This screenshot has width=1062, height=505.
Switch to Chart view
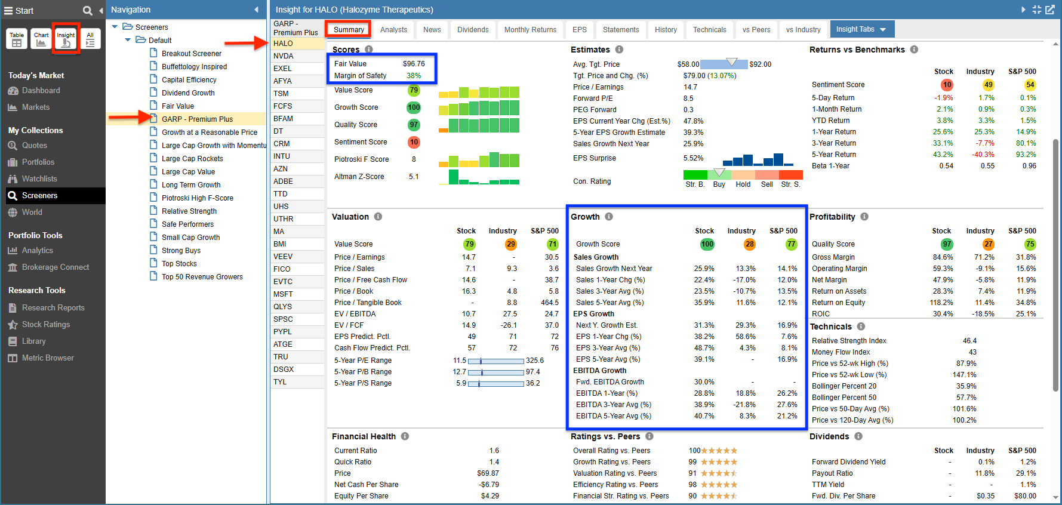pyautogui.click(x=41, y=39)
